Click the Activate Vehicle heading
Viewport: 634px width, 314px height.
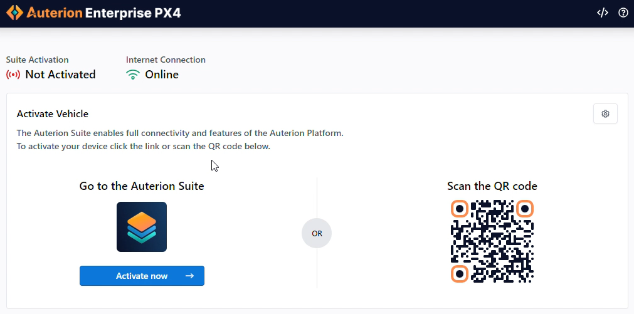(53, 114)
